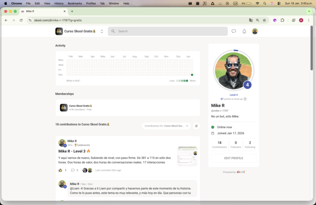This screenshot has width=316, height=205.
Task: View the 0 Followers stat
Action: tap(236, 145)
